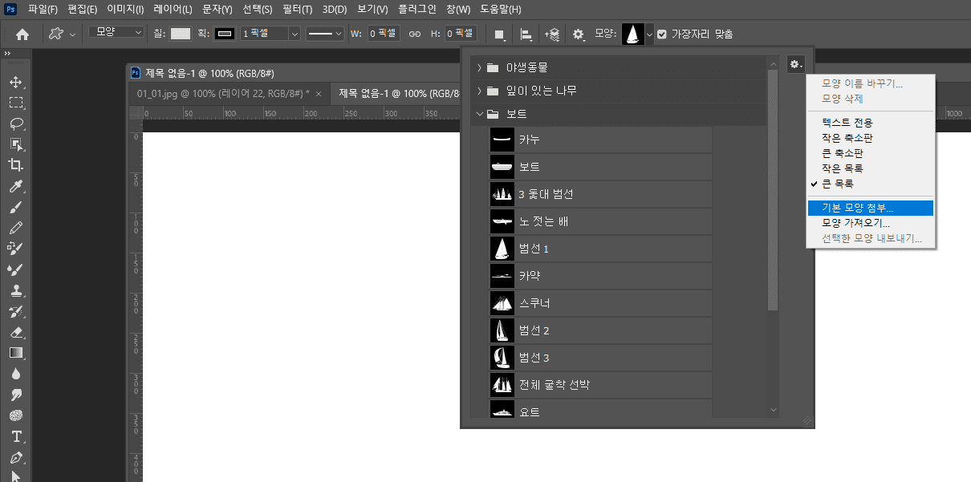The image size is (971, 482).
Task: Select the Brush tool
Action: (16, 207)
